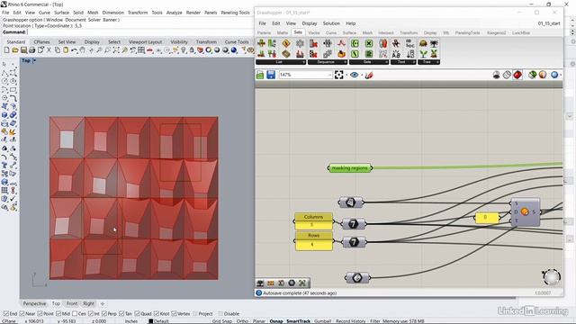Click the green X icon in Sets panel
The image size is (576, 324).
[x=369, y=44]
